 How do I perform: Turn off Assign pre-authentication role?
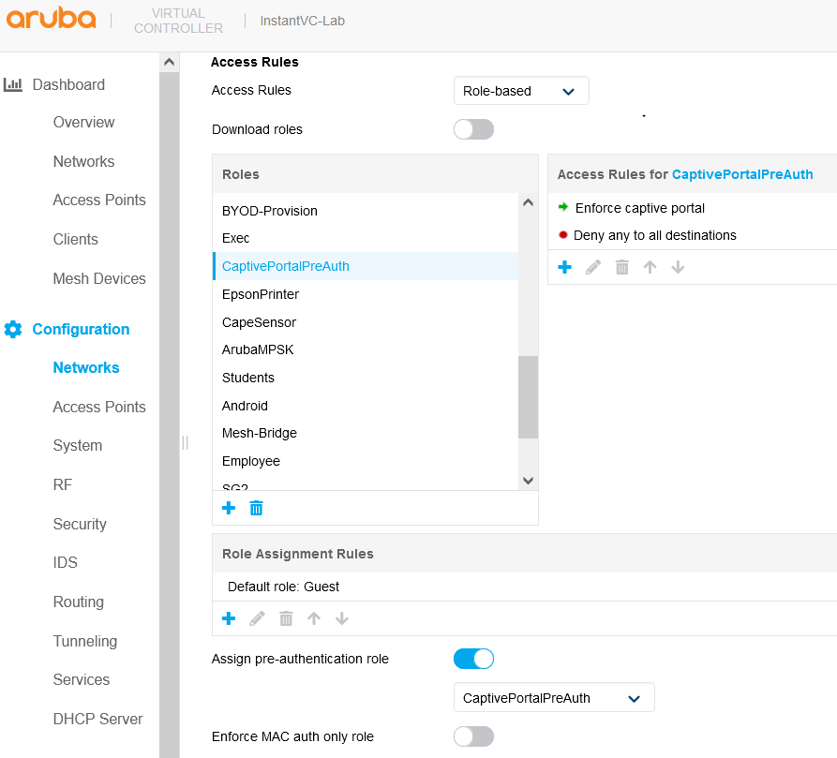[473, 659]
